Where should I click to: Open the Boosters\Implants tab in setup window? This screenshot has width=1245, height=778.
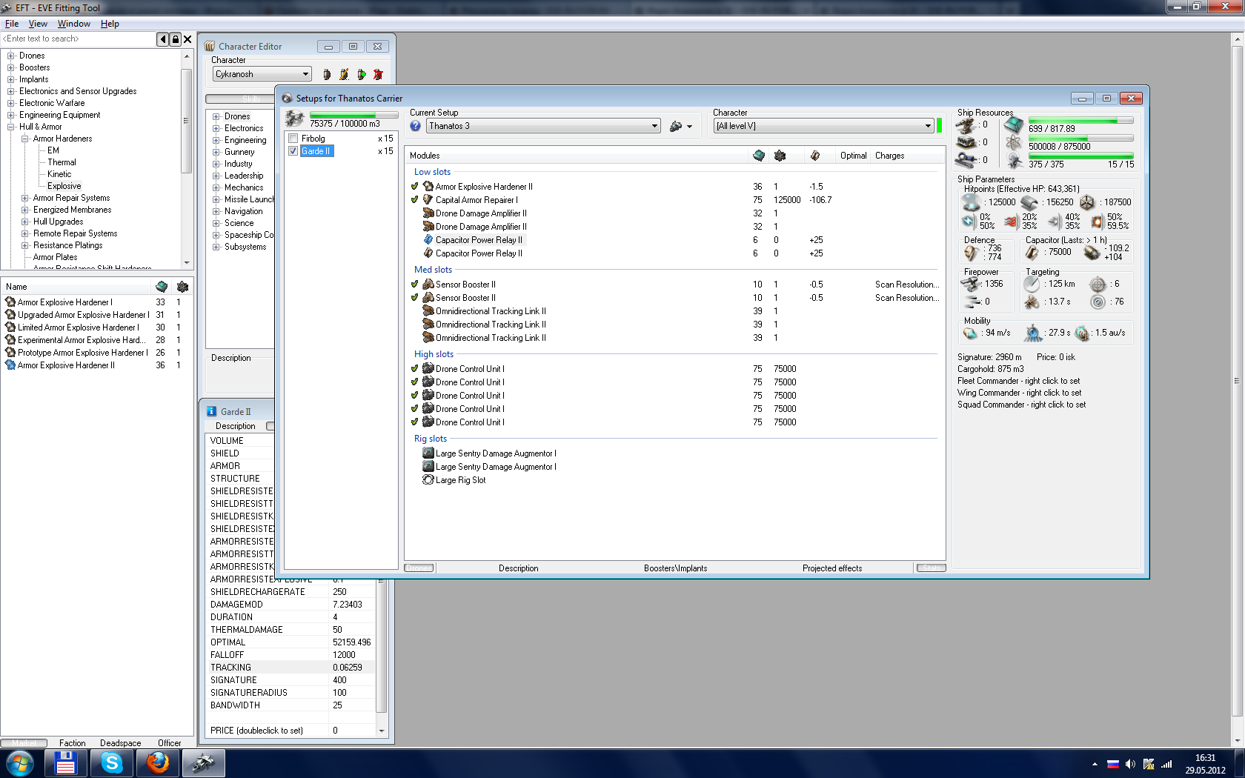coord(675,568)
